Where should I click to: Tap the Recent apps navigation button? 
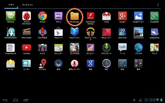coord(26,100)
